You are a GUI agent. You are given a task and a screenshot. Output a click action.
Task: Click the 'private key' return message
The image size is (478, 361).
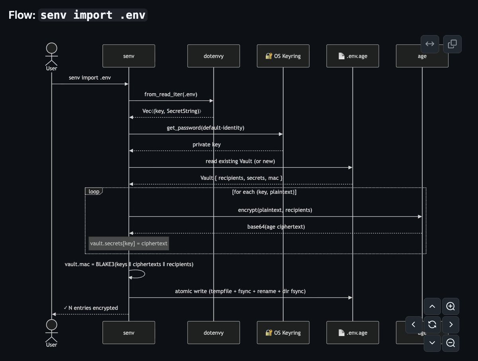point(206,145)
